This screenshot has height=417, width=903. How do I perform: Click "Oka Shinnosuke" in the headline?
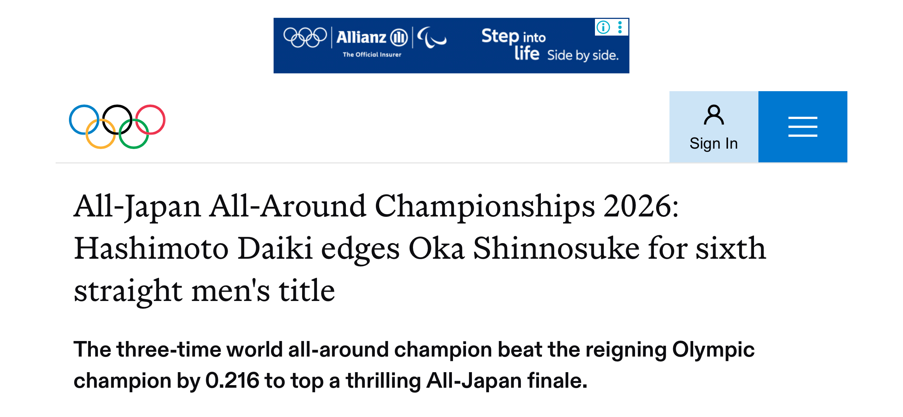[524, 248]
